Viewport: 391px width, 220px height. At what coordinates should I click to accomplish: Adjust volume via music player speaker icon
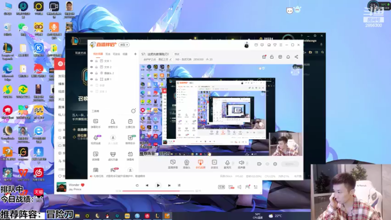[239, 187]
